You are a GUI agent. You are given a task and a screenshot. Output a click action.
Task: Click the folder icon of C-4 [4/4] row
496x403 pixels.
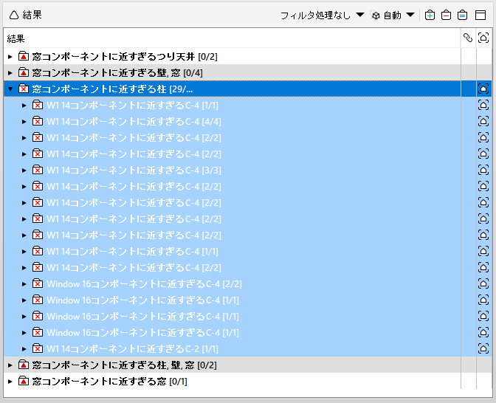(38, 122)
